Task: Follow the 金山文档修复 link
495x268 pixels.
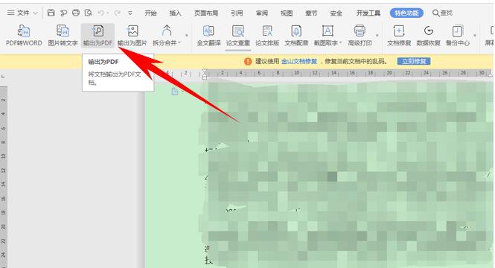Action: (299, 61)
